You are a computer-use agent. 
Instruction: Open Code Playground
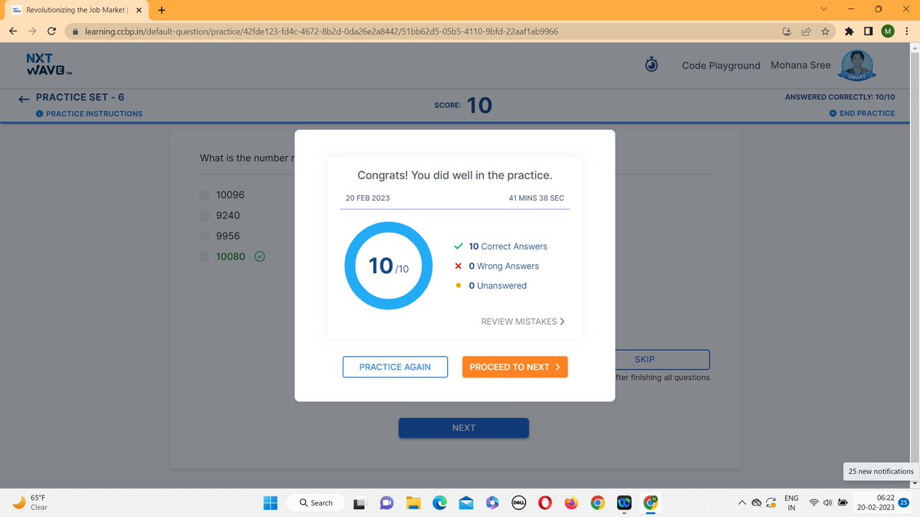tap(721, 65)
